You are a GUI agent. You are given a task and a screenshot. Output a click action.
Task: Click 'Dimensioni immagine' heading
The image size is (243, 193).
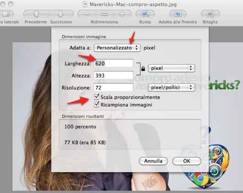click(x=84, y=37)
